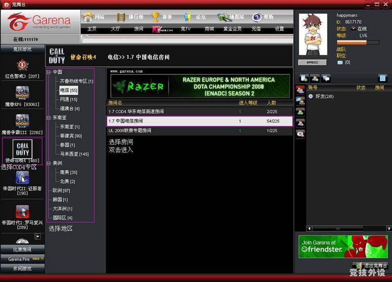Open the 帮助 help icon
The width and height of the screenshot is (392, 282).
[x=257, y=17]
